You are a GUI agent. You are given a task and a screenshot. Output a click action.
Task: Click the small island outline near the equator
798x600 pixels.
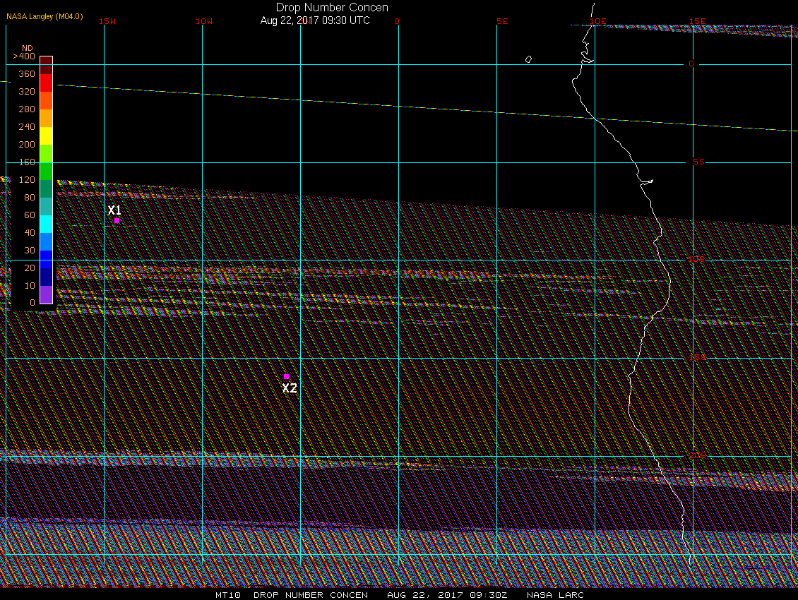click(528, 59)
